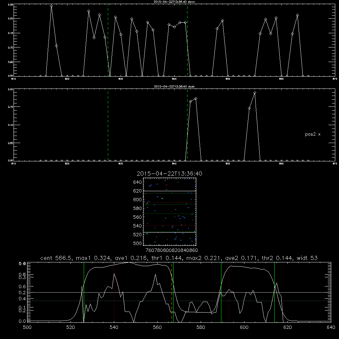Select the highest diamond marker in dusk plot
Image resolution: width=339 pixels, height=339 pixels.
tap(255, 93)
